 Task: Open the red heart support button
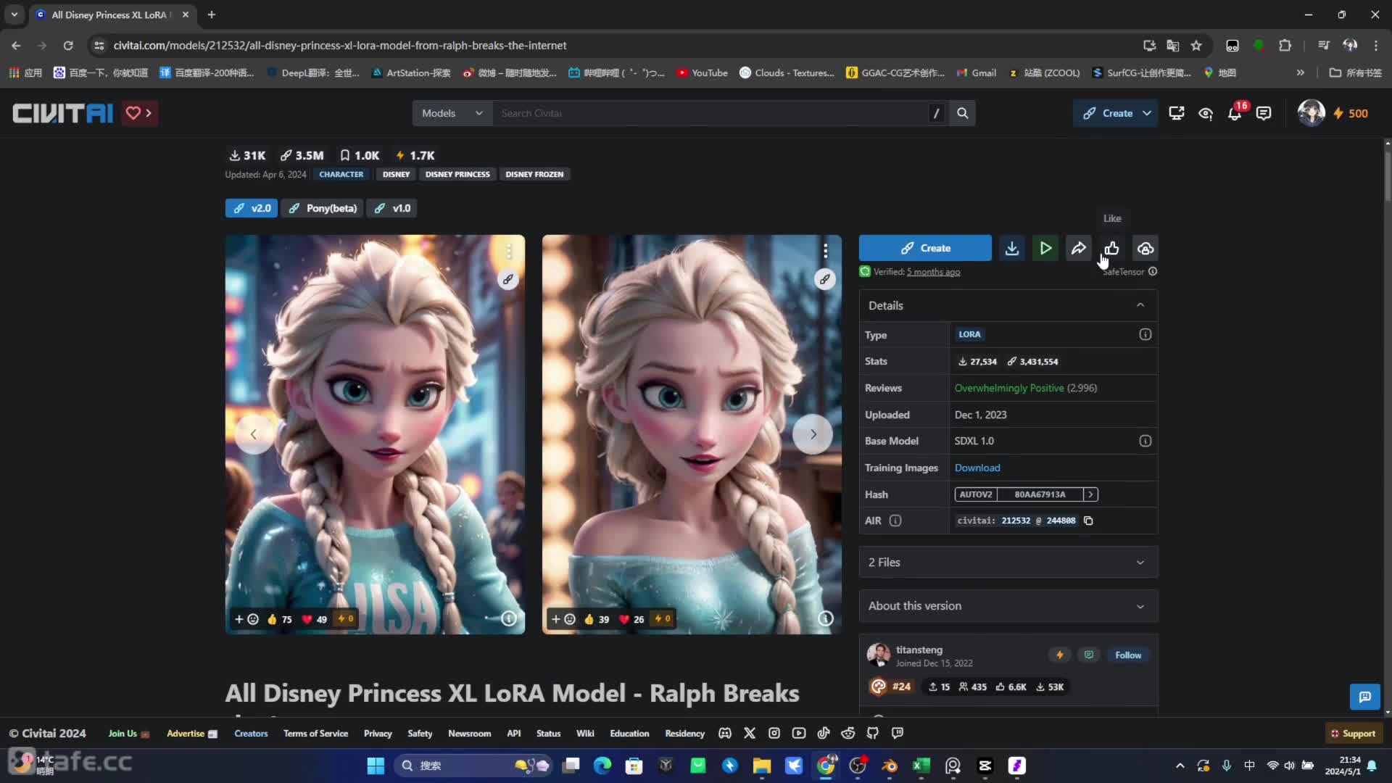(x=139, y=113)
